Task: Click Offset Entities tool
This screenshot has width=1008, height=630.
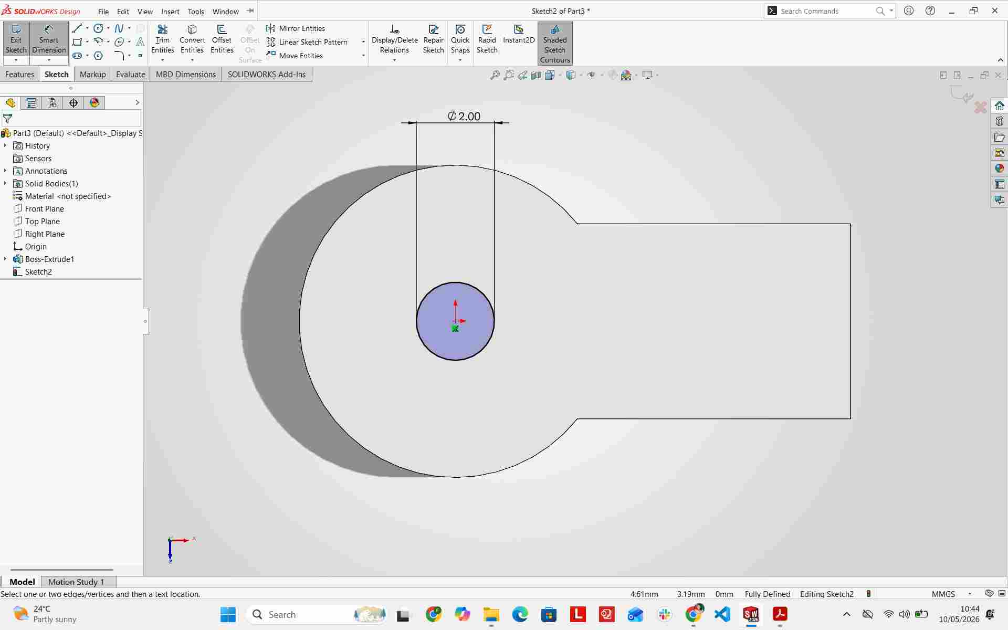Action: coord(222,39)
